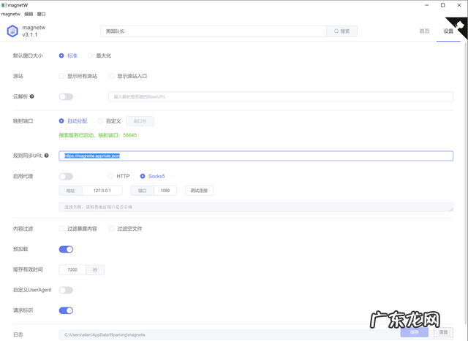
Task: Select 最大化 window size radio button
Action: coord(90,55)
